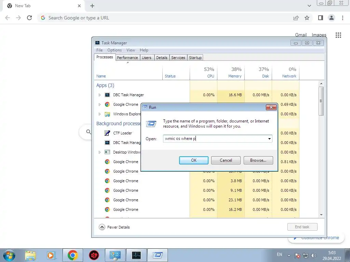The height and width of the screenshot is (262, 350).
Task: Click the share page icon in address bar
Action: (x=296, y=18)
